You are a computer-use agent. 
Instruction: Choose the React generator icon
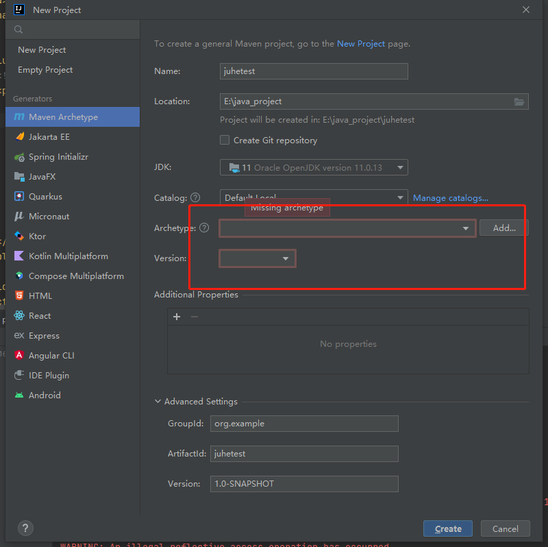(19, 315)
